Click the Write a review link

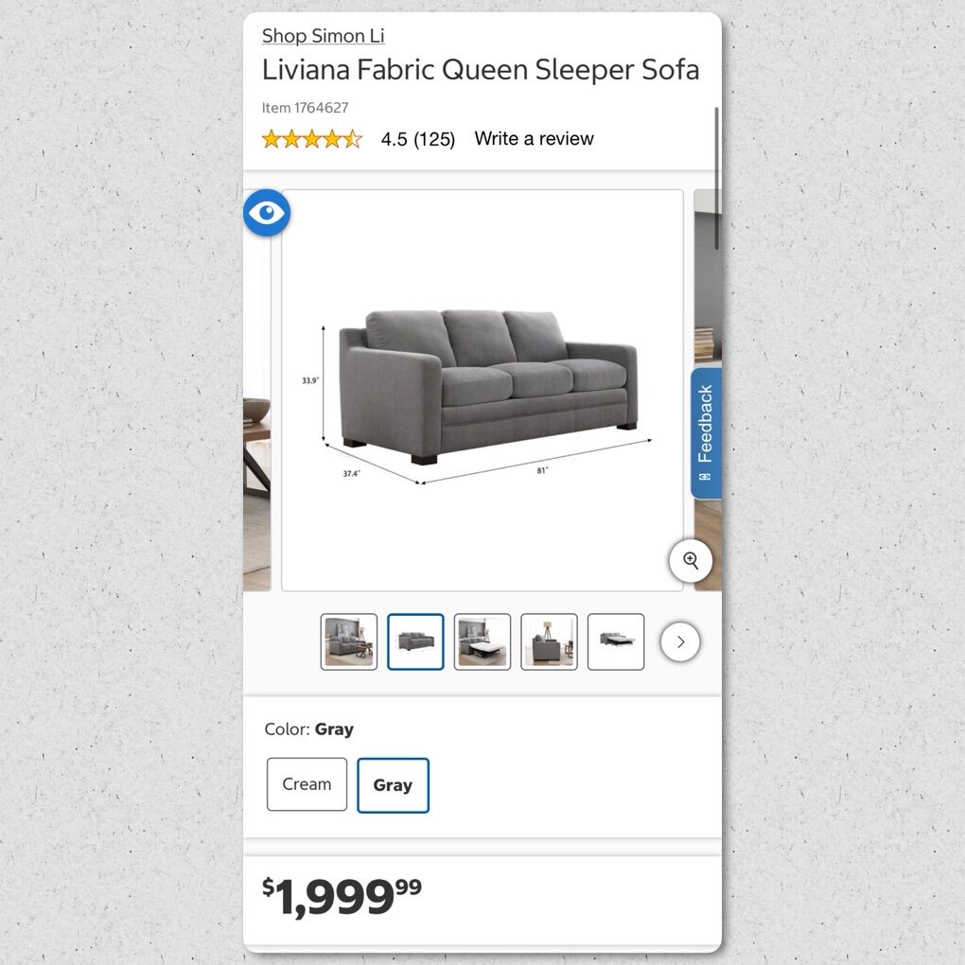click(x=534, y=138)
